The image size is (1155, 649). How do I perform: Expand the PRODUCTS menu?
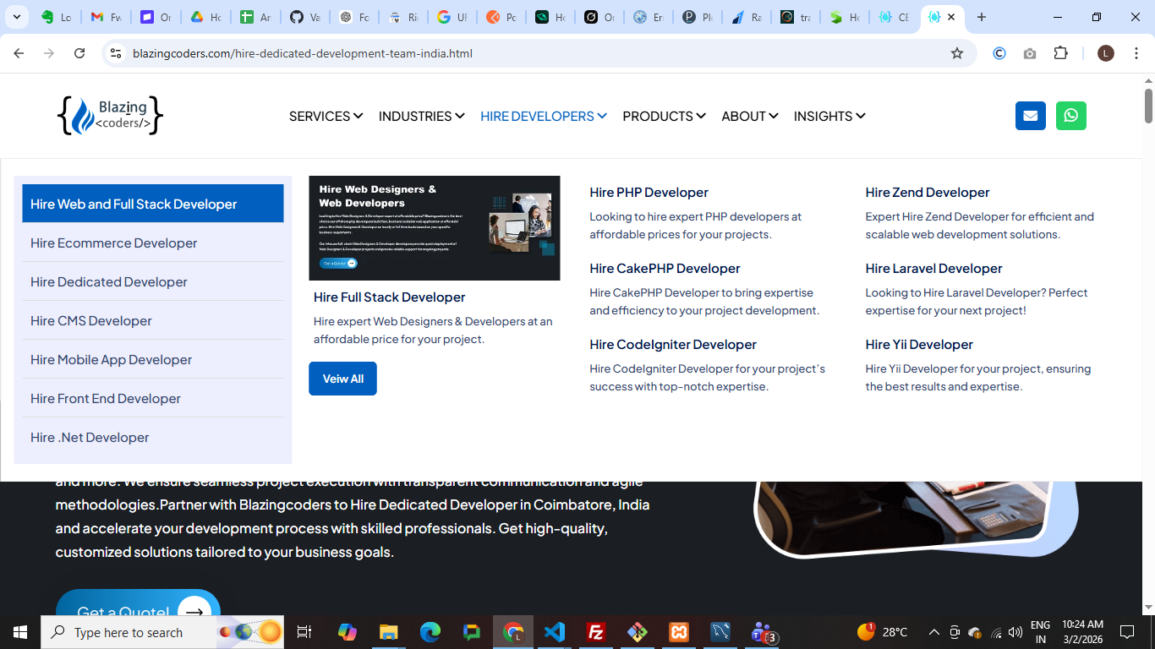[664, 116]
